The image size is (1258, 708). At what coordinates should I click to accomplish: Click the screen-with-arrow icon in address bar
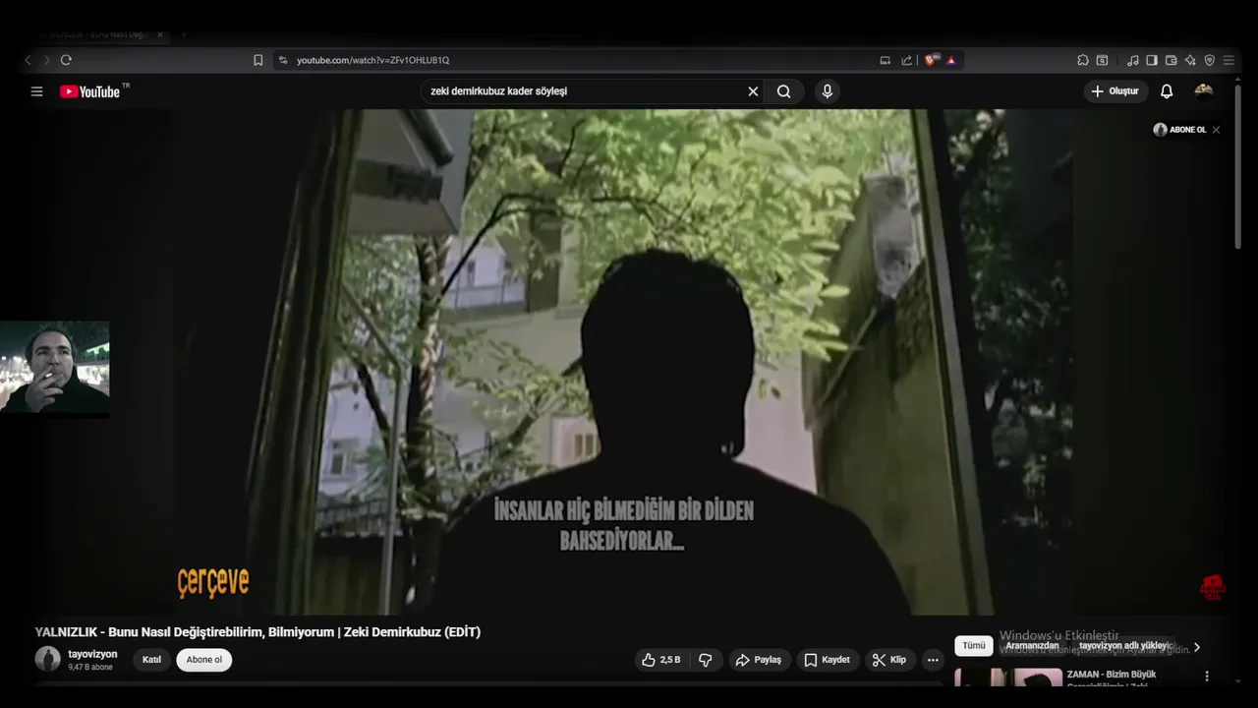(885, 60)
